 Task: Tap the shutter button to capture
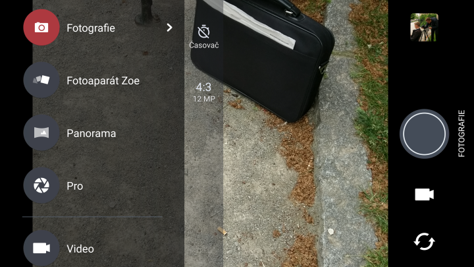424,134
